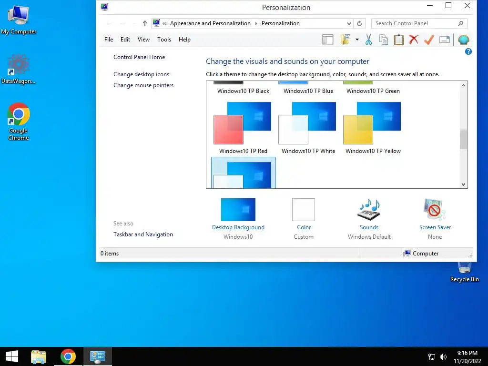Click the Control Panel taskbar button
Screen dimensions: 488x366
pos(97,356)
